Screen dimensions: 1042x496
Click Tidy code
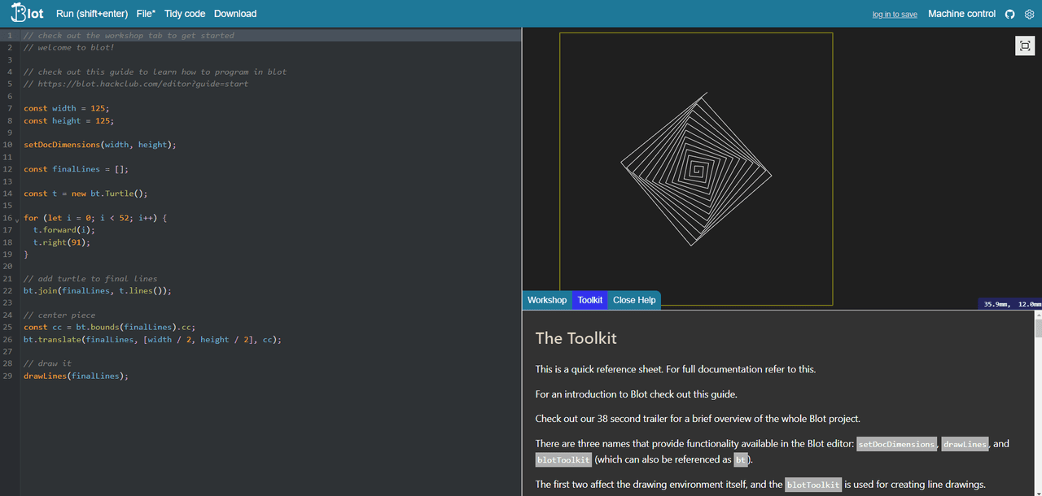(185, 14)
